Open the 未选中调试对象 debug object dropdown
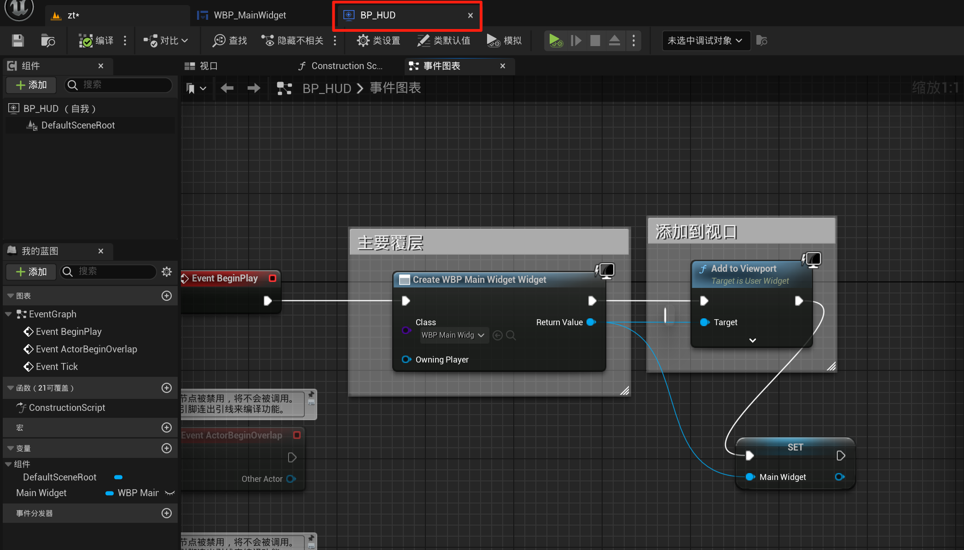The width and height of the screenshot is (964, 550). pyautogui.click(x=705, y=41)
